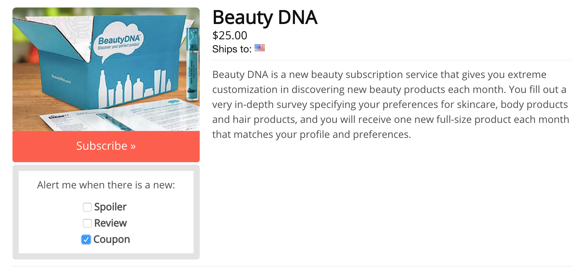The width and height of the screenshot is (573, 267).
Task: Click the Ships to label
Action: [x=232, y=49]
